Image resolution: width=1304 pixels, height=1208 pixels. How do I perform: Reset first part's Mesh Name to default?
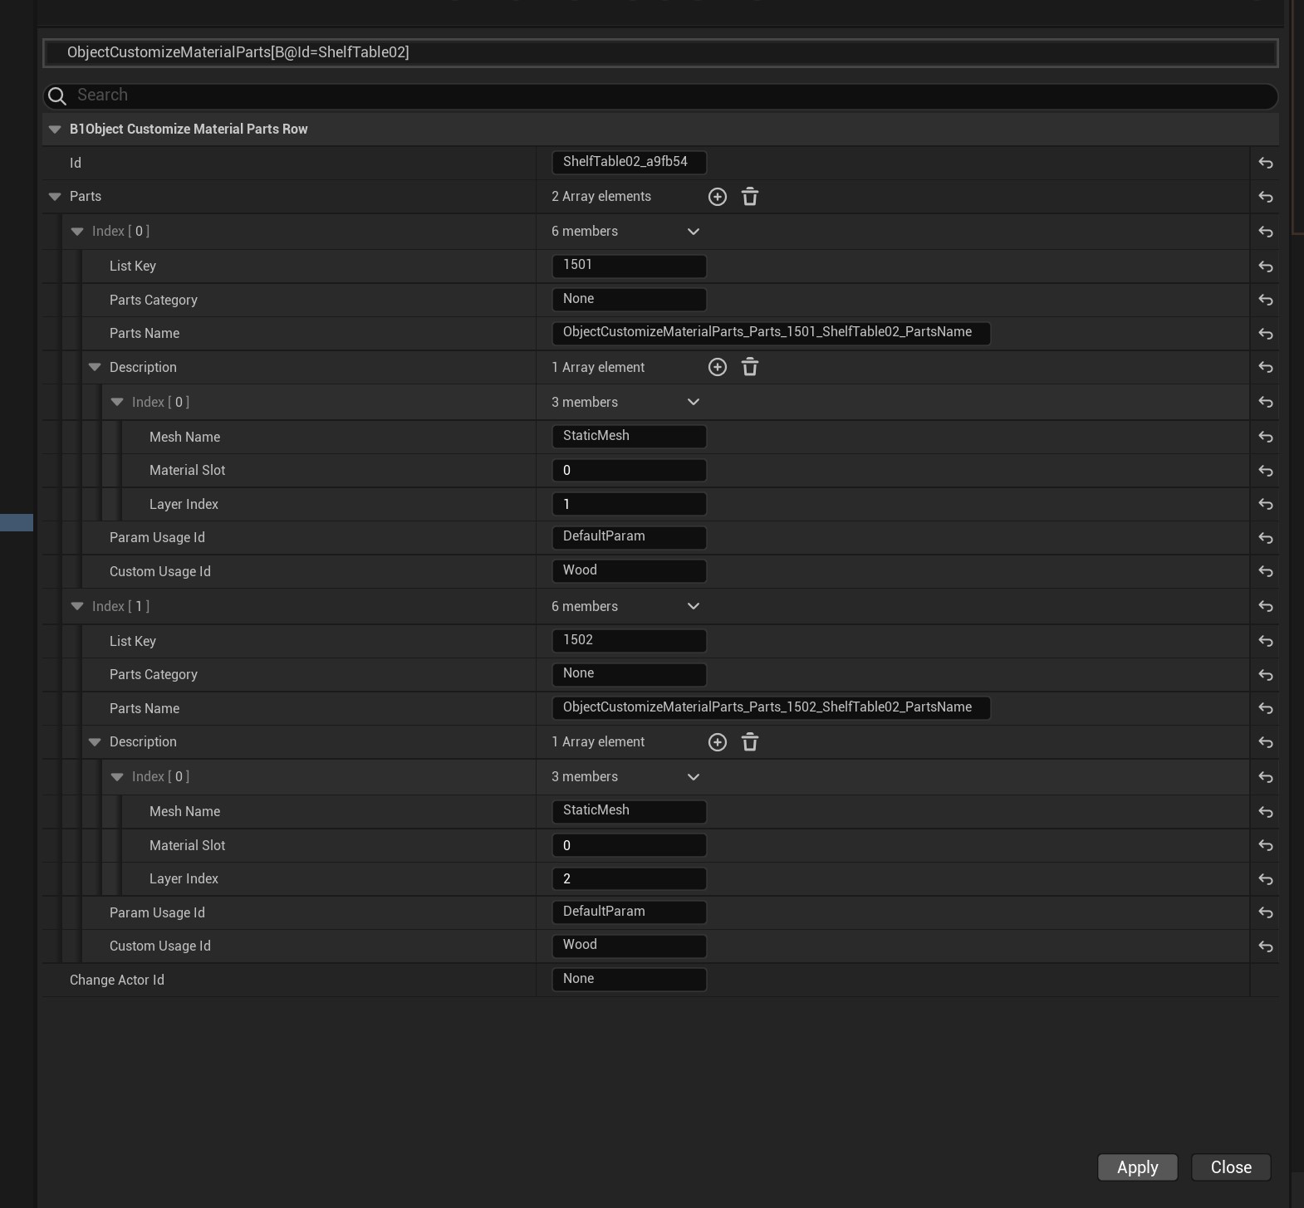point(1266,437)
